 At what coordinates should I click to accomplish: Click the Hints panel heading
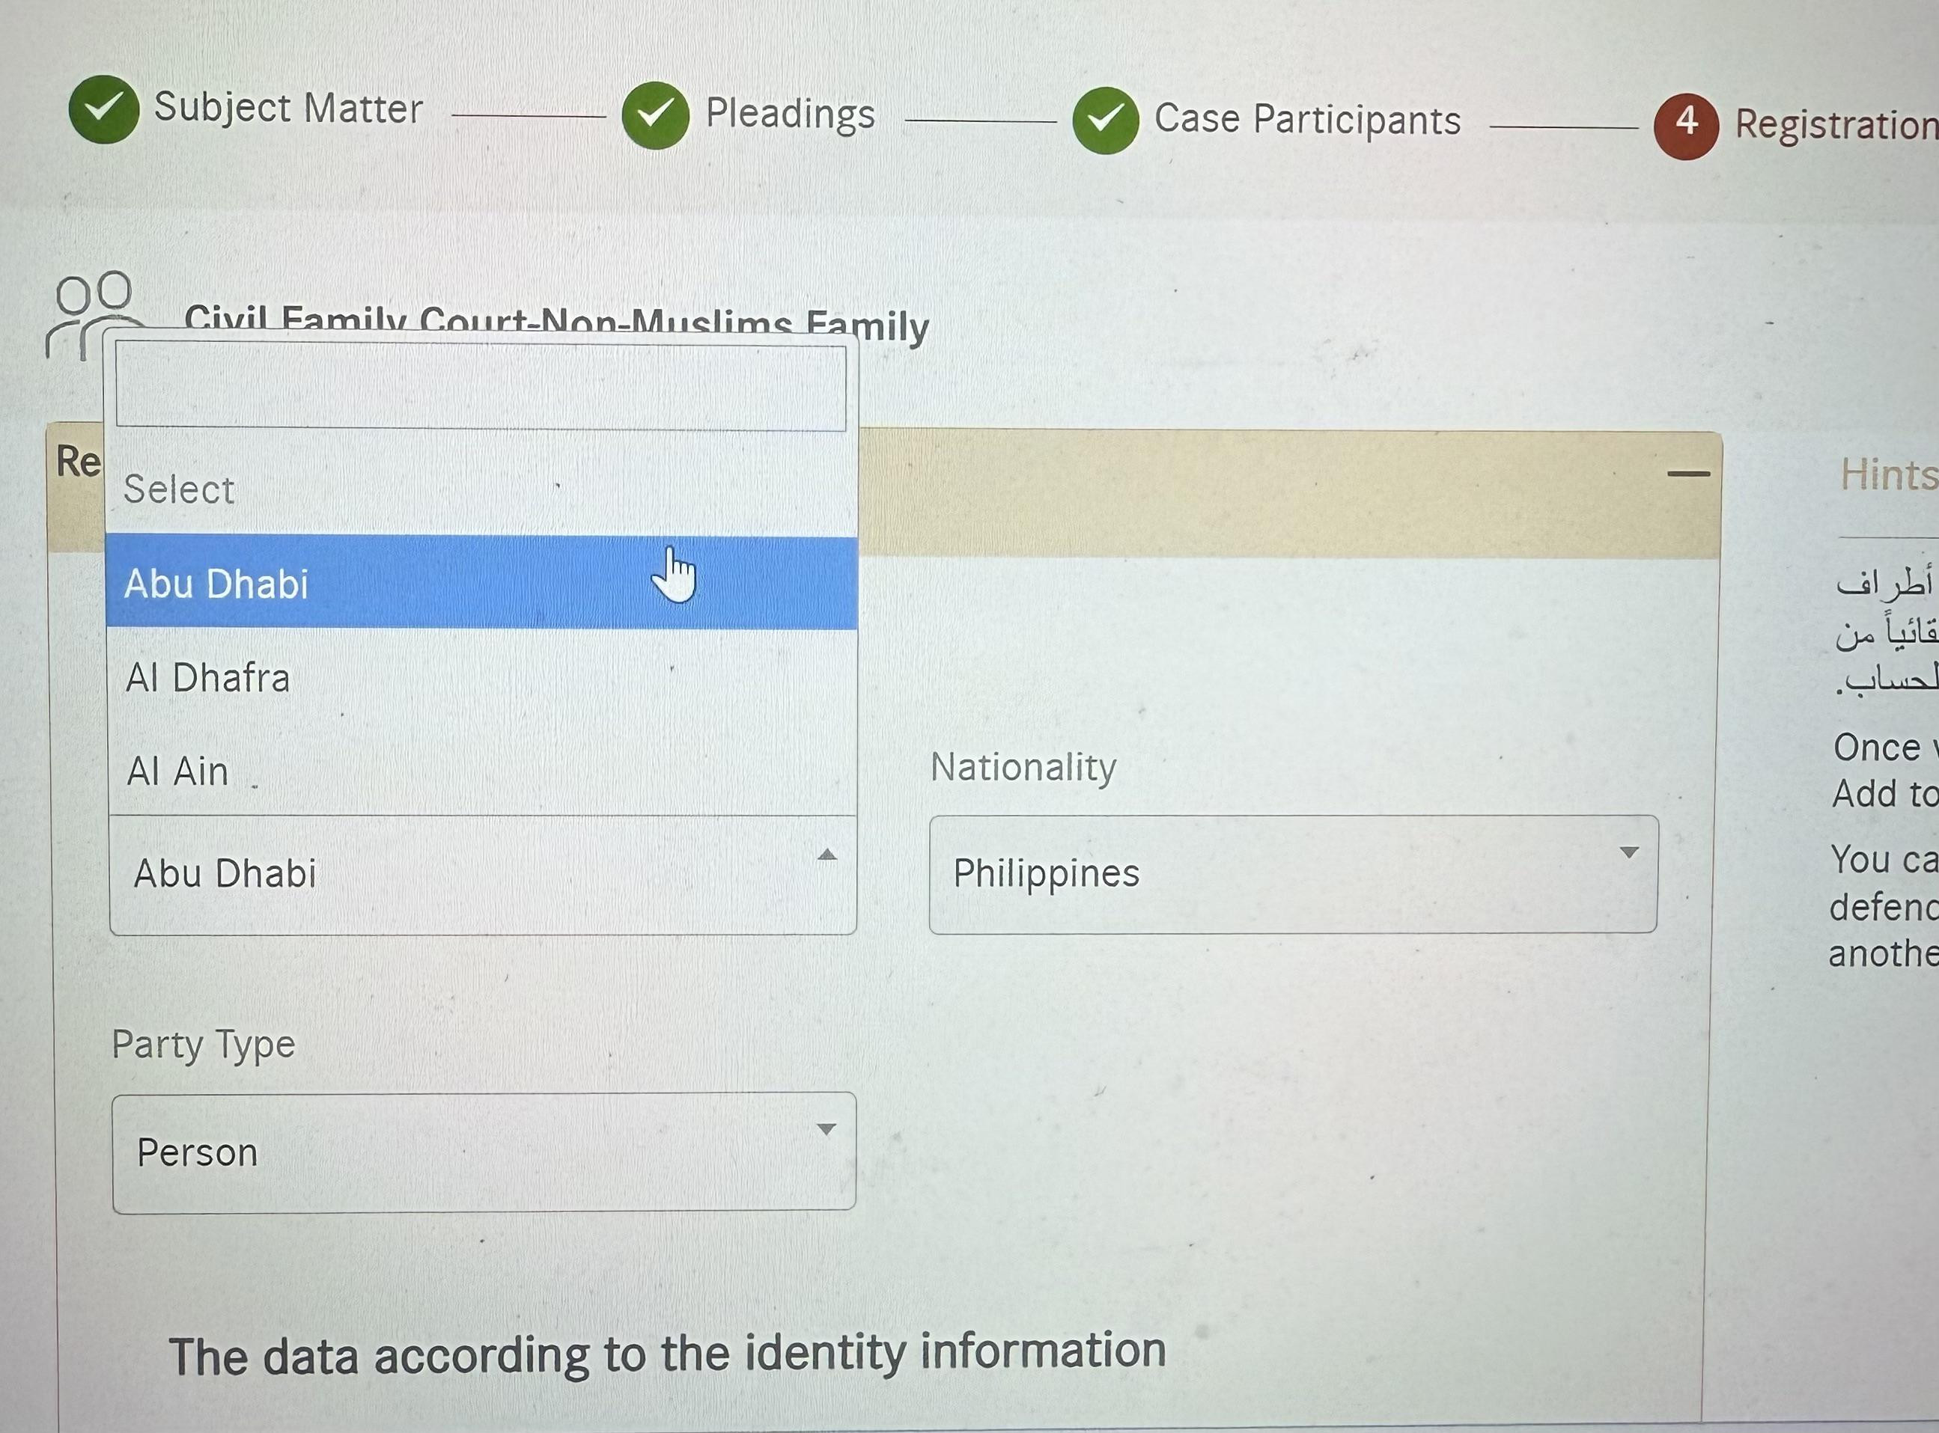[1888, 474]
